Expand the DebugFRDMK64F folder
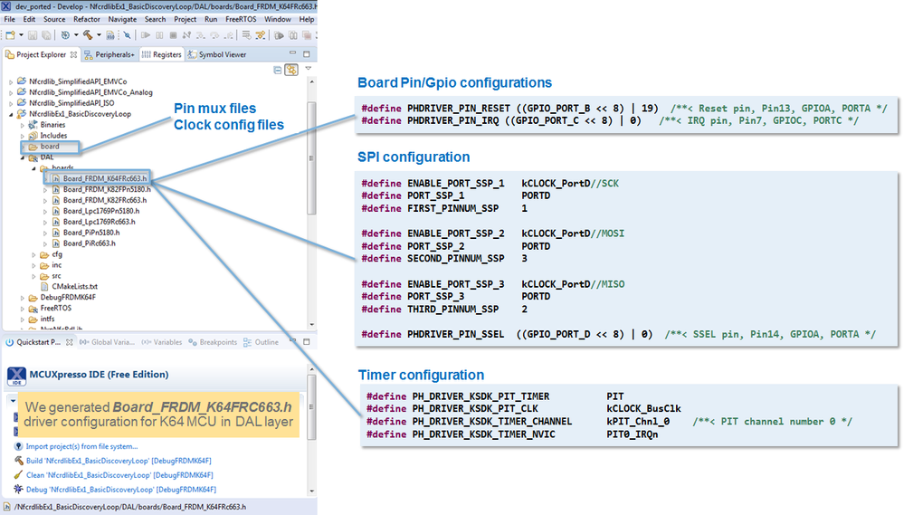 click(22, 298)
